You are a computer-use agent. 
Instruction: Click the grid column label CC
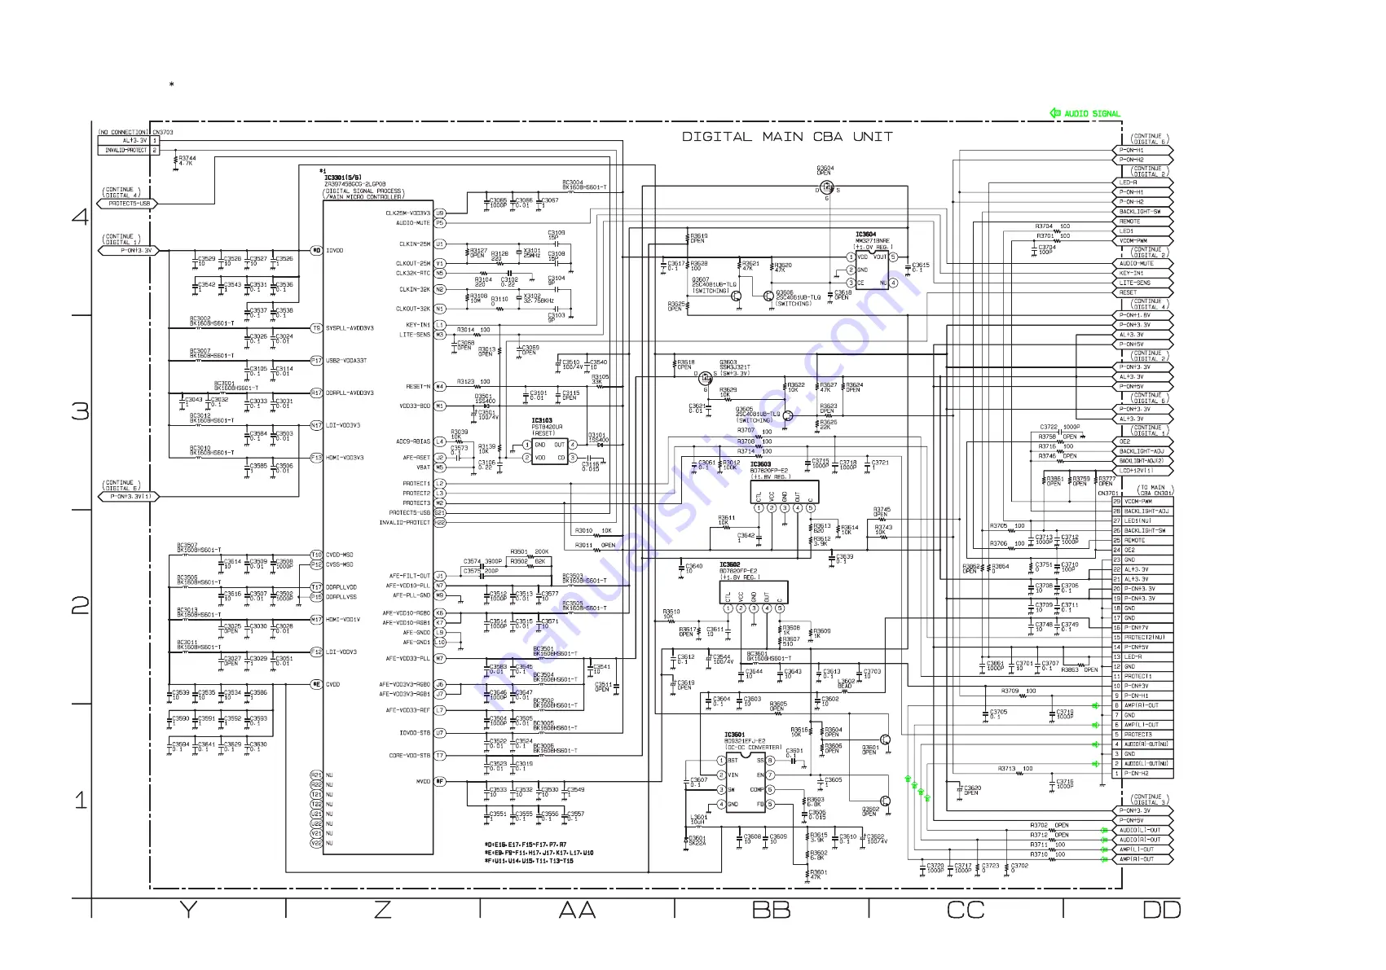(x=966, y=911)
